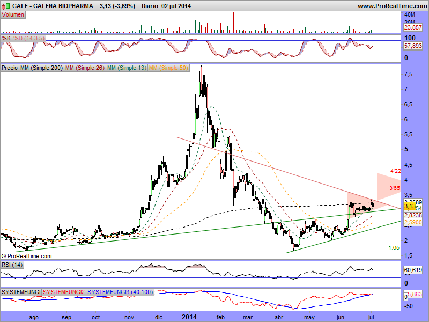Click the nov month label
The width and height of the screenshot is (429, 322).
[129, 317]
